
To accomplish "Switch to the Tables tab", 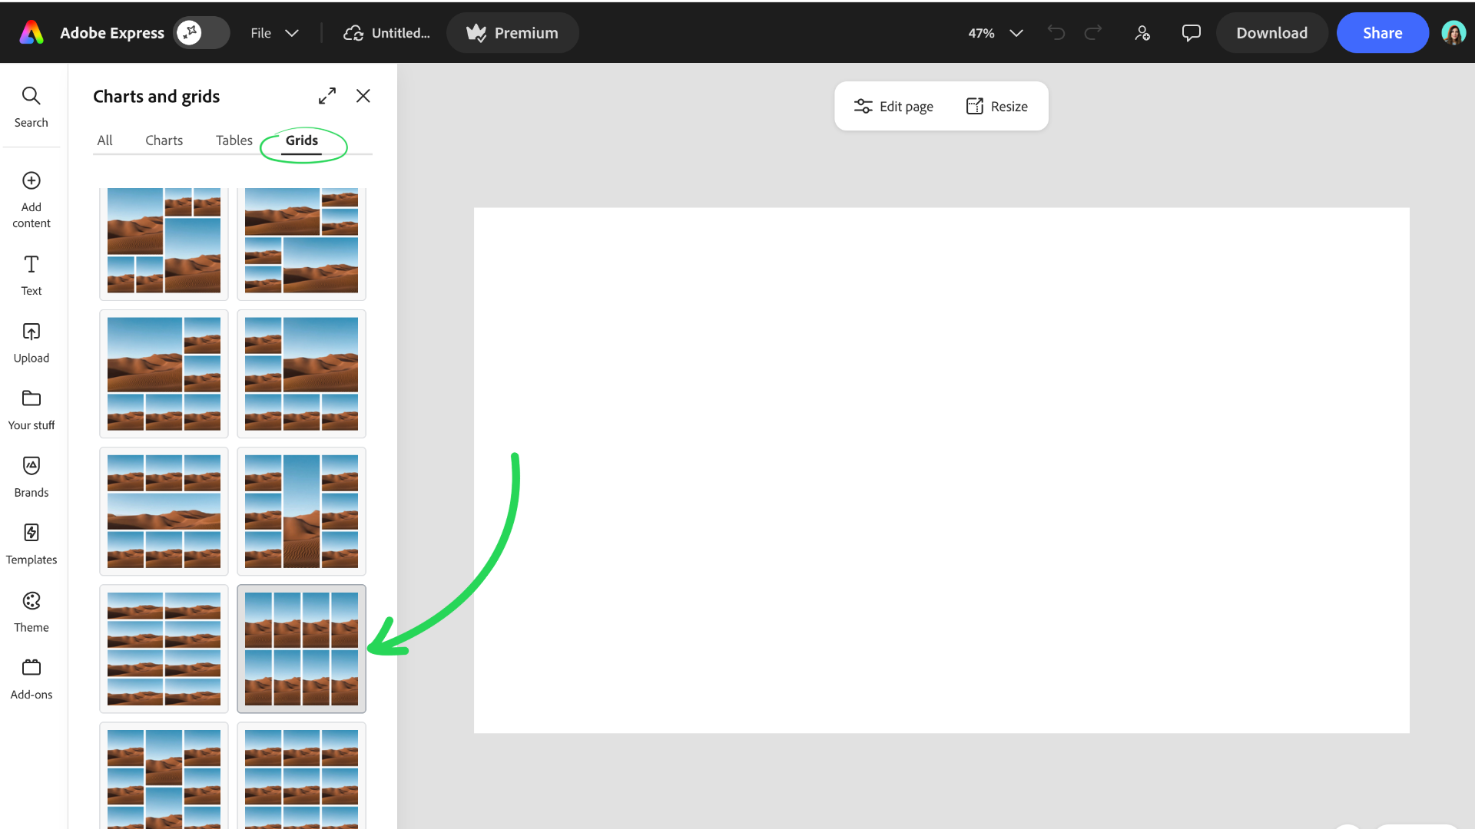I will 234,140.
